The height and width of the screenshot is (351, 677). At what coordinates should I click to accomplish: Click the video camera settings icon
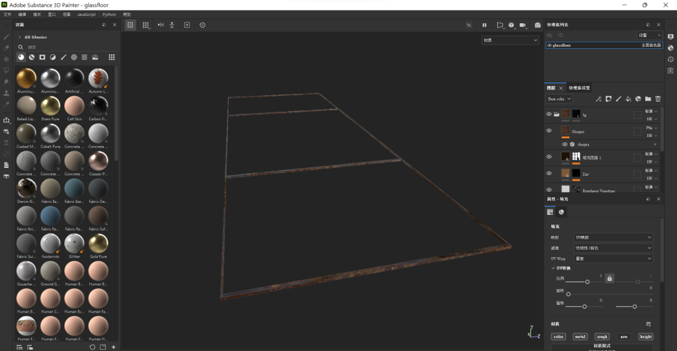tap(523, 25)
